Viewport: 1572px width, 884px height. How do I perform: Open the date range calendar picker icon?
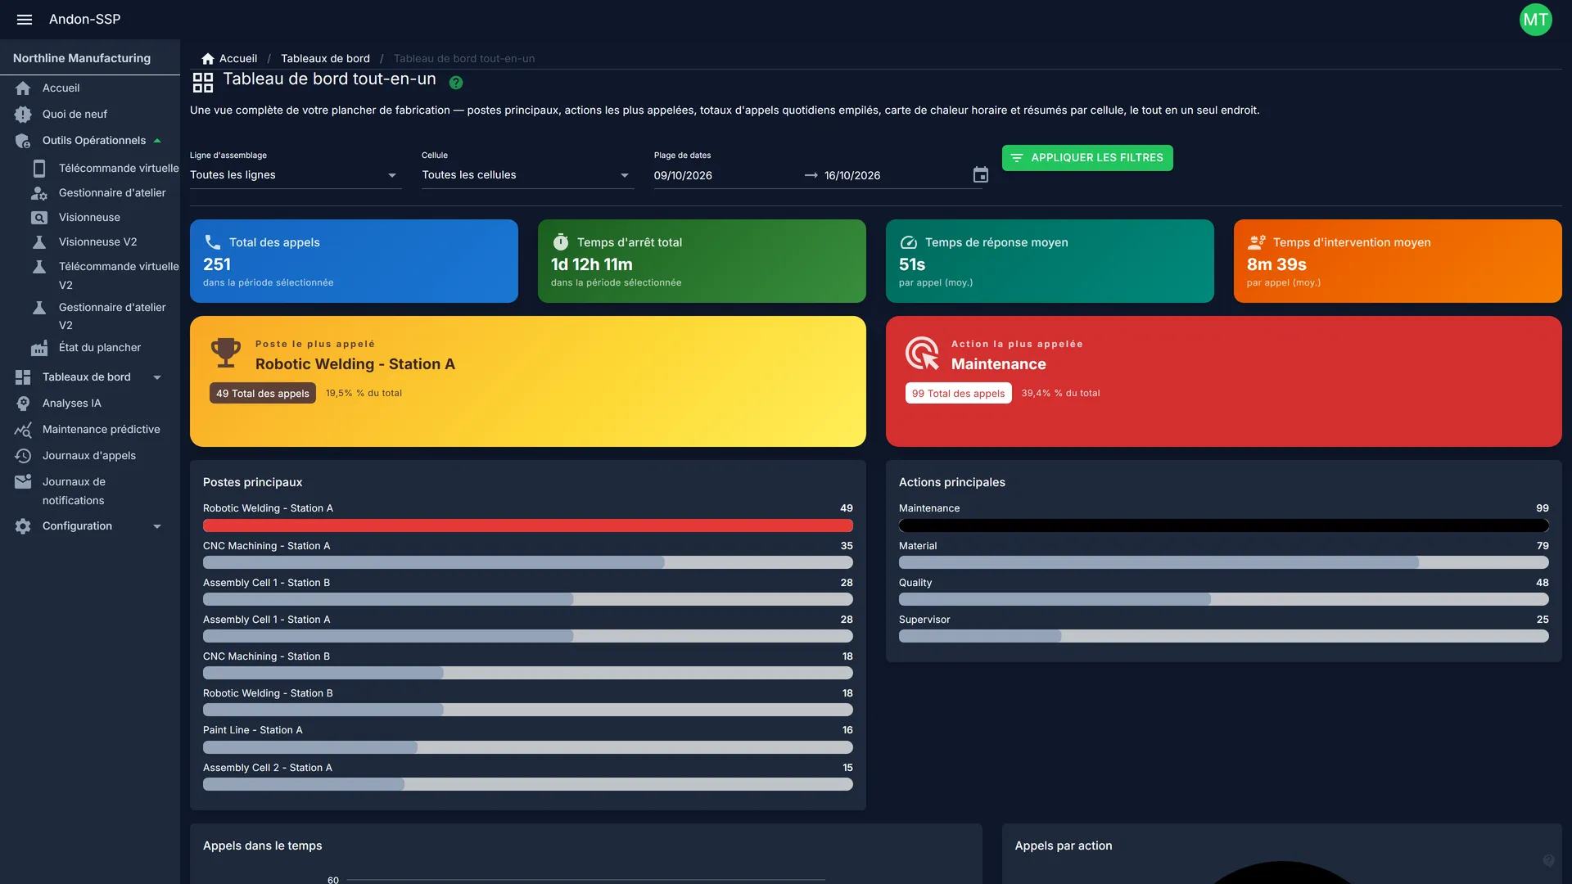(980, 175)
